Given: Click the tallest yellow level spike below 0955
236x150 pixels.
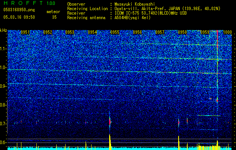Looking at the screenshot, I should (x=110, y=142).
